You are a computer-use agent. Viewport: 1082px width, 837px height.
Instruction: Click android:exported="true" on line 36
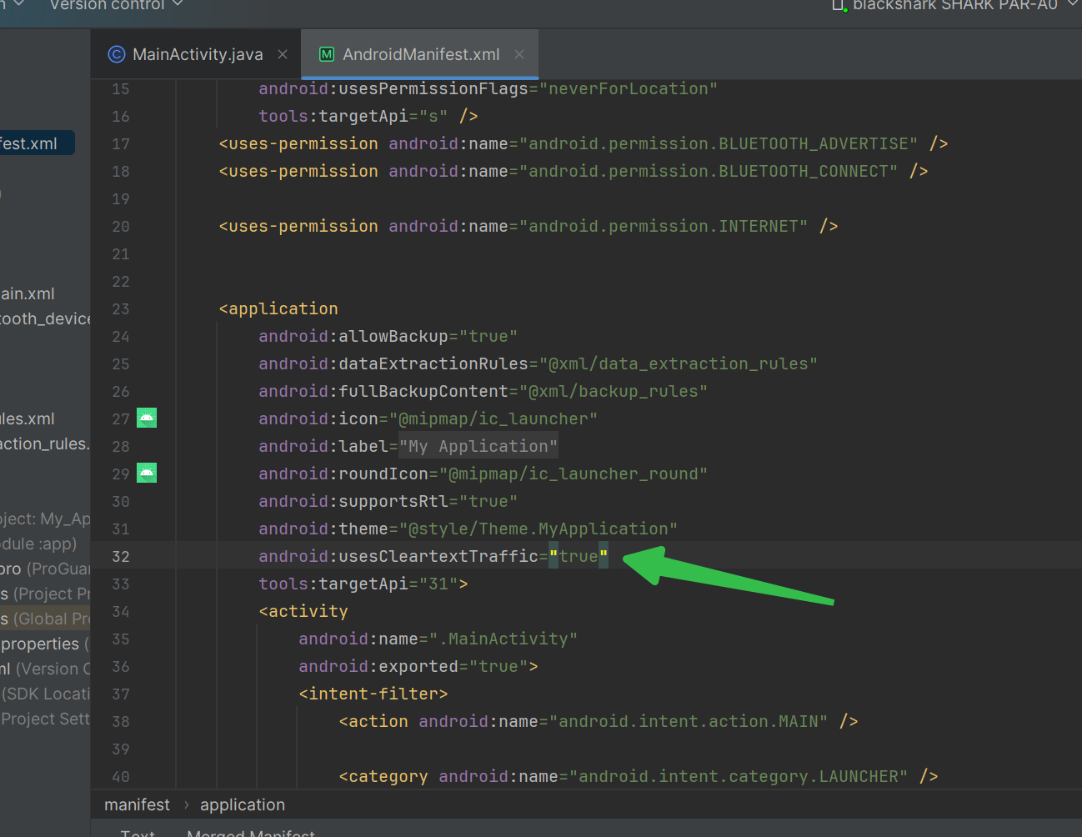tap(413, 666)
